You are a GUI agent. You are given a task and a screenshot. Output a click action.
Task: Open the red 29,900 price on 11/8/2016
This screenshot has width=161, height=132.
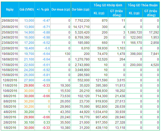[29, 86]
